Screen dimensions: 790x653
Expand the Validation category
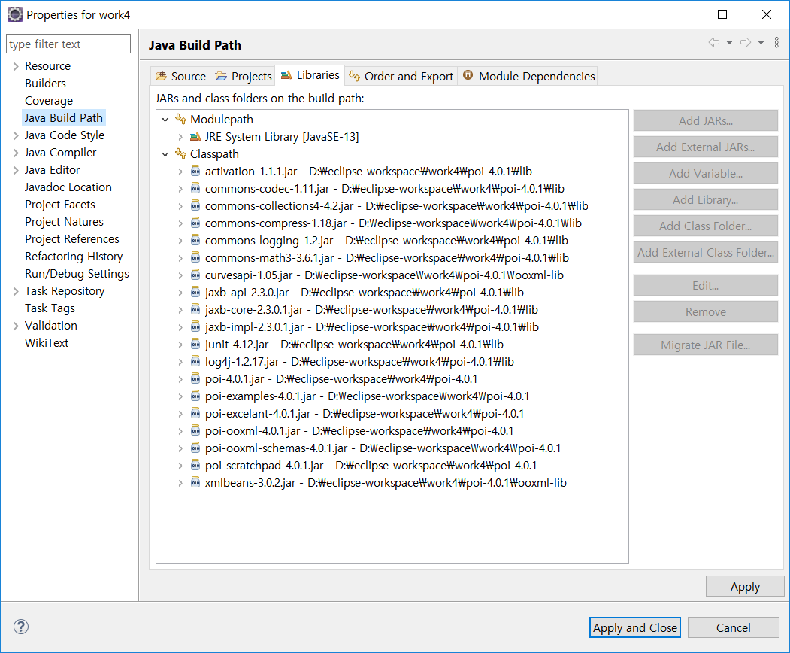pyautogui.click(x=16, y=326)
